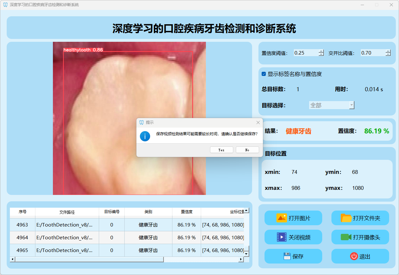Viewport: 399px width, 275px height.
Task: Uncheck the 显示标签名称与置信度 checkbox
Action: 264,74
